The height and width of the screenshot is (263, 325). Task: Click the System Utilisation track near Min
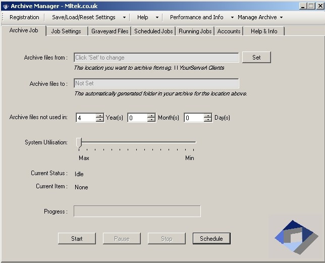[193, 142]
